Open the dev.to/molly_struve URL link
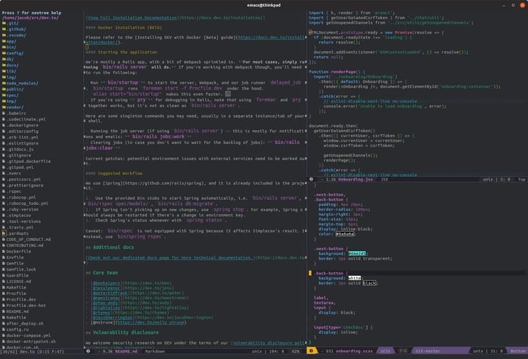Screen dimensions: 528x359 (150, 322)
